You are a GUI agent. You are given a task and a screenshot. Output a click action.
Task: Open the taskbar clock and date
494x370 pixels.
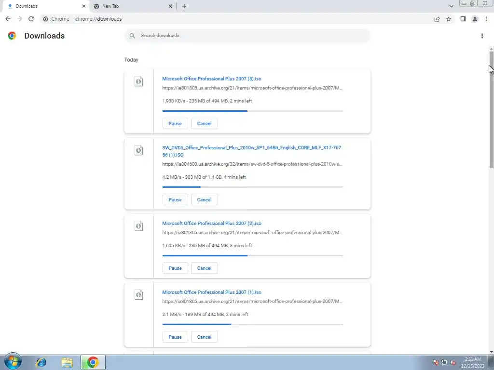click(x=473, y=362)
